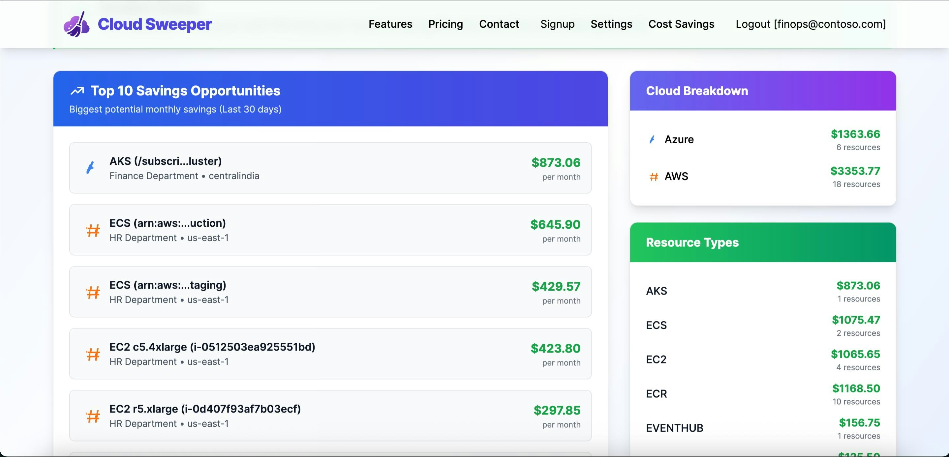Screen dimensions: 949x457
Task: Select the AWS row in Cloud Breakdown
Action: click(x=763, y=177)
